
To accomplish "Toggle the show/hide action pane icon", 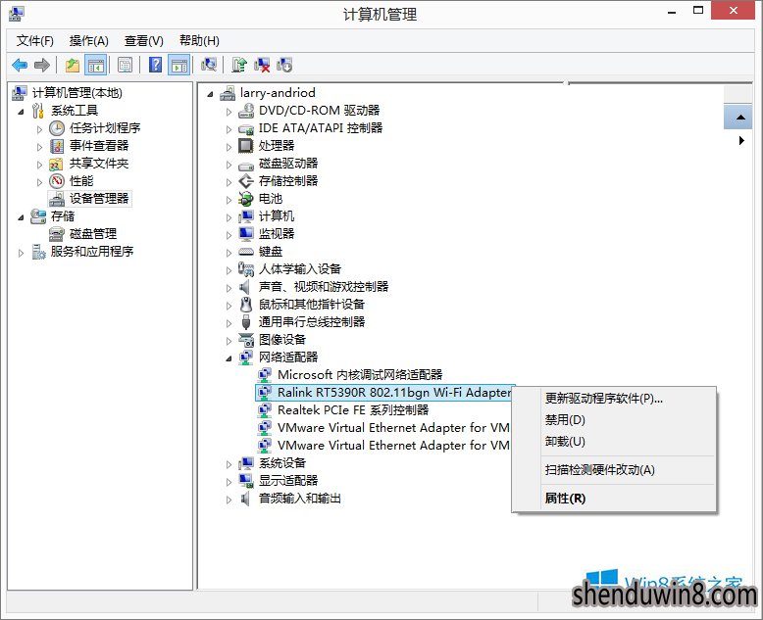I will (x=179, y=65).
